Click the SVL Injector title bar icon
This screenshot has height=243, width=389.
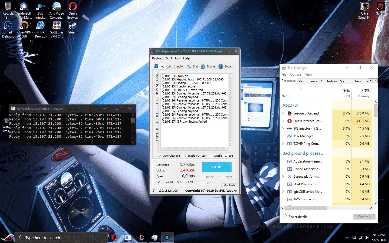(152, 51)
